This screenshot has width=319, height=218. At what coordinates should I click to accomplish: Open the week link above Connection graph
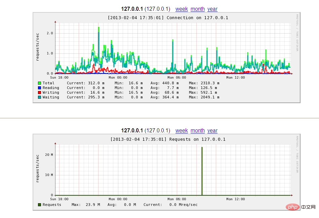182,9
